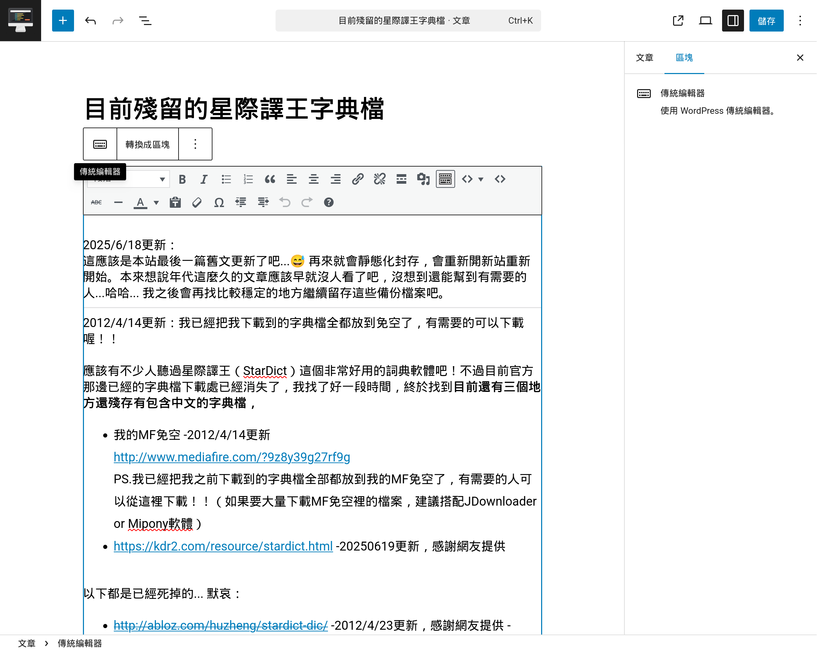Insert Read More tag
817x652 pixels.
click(x=401, y=179)
